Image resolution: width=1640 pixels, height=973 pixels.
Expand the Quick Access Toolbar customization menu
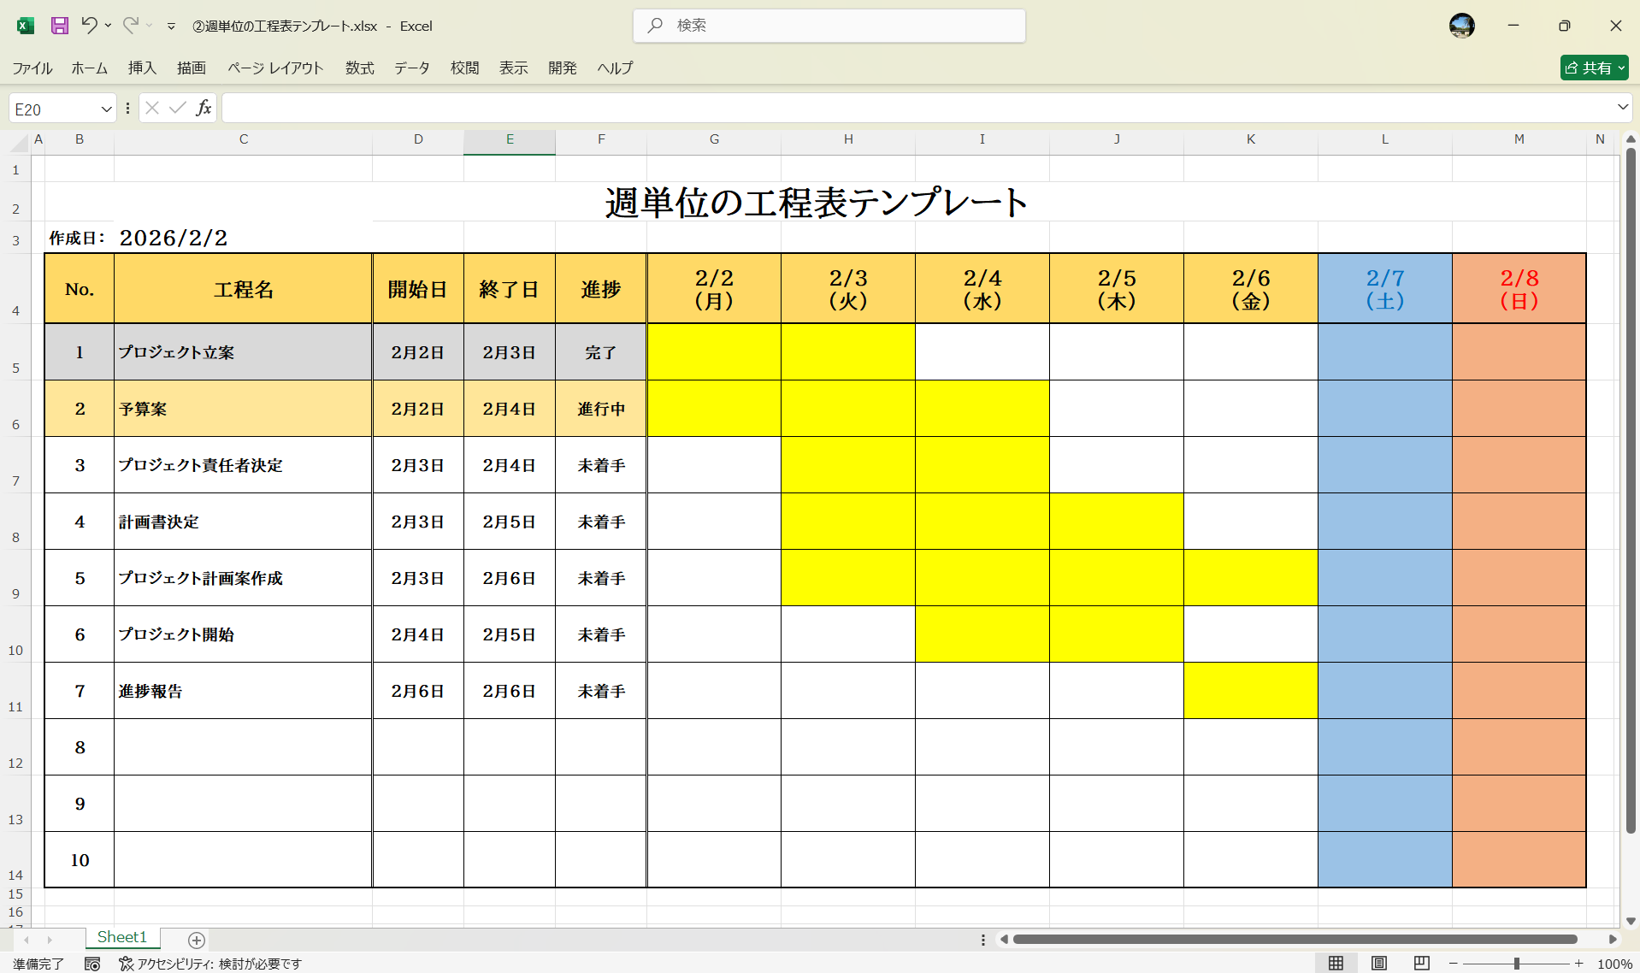169,26
